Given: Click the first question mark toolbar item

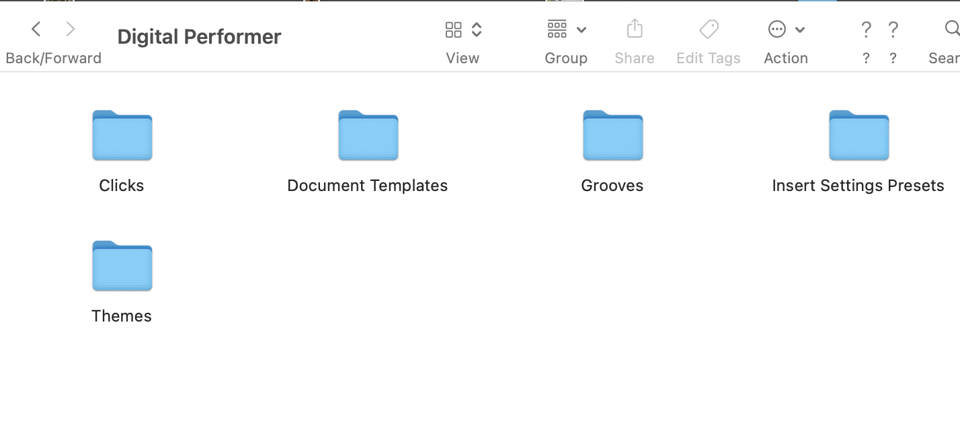Looking at the screenshot, I should click(x=866, y=30).
